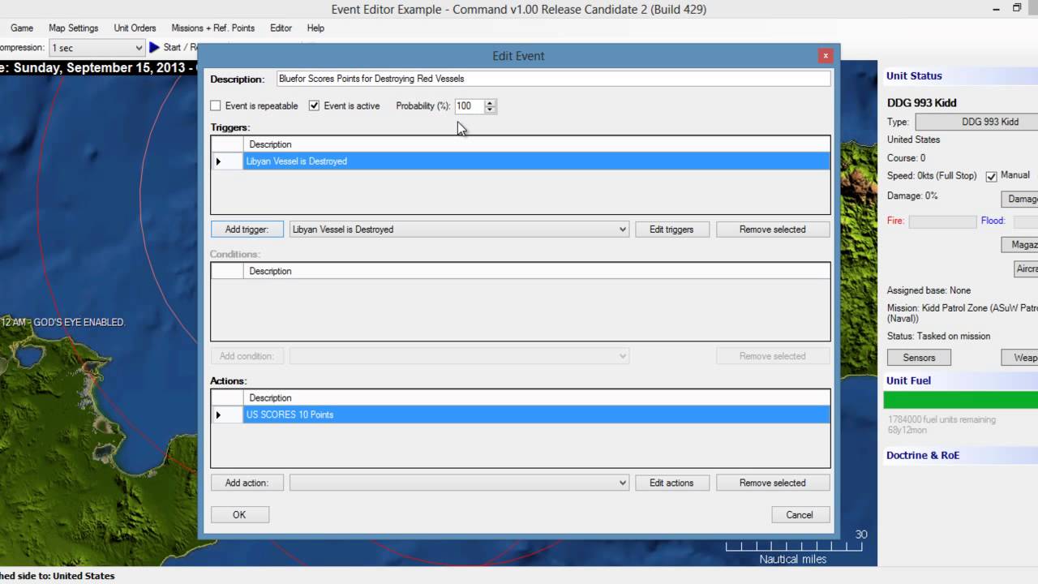The image size is (1038, 584).
Task: Toggle the Manual speed checkbox in Unit Status
Action: [x=991, y=176]
